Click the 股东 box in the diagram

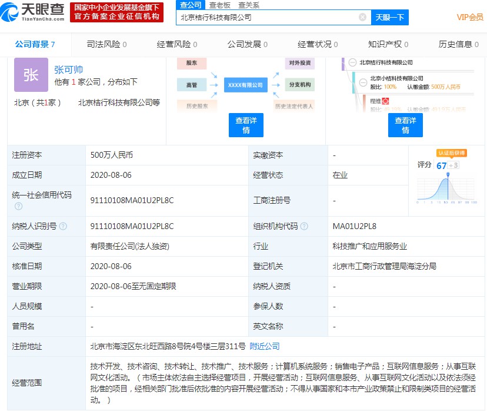point(192,63)
